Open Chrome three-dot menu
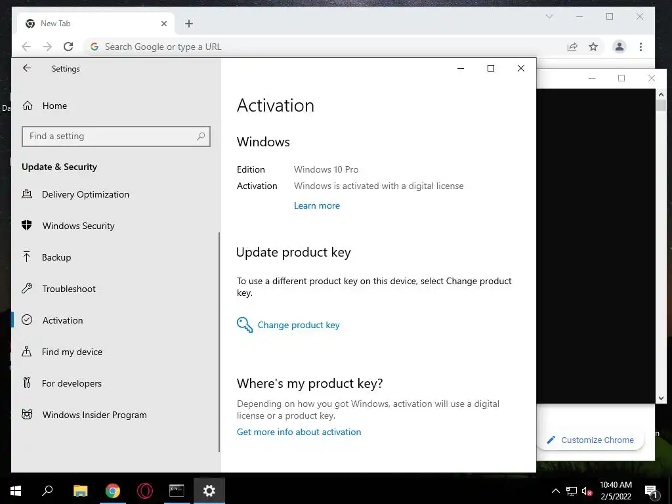The width and height of the screenshot is (672, 504). [x=640, y=47]
